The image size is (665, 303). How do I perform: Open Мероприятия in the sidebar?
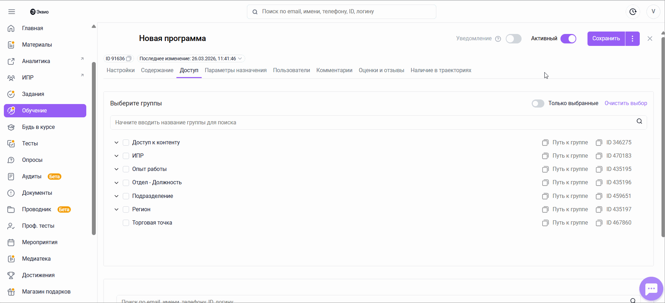[x=45, y=242]
